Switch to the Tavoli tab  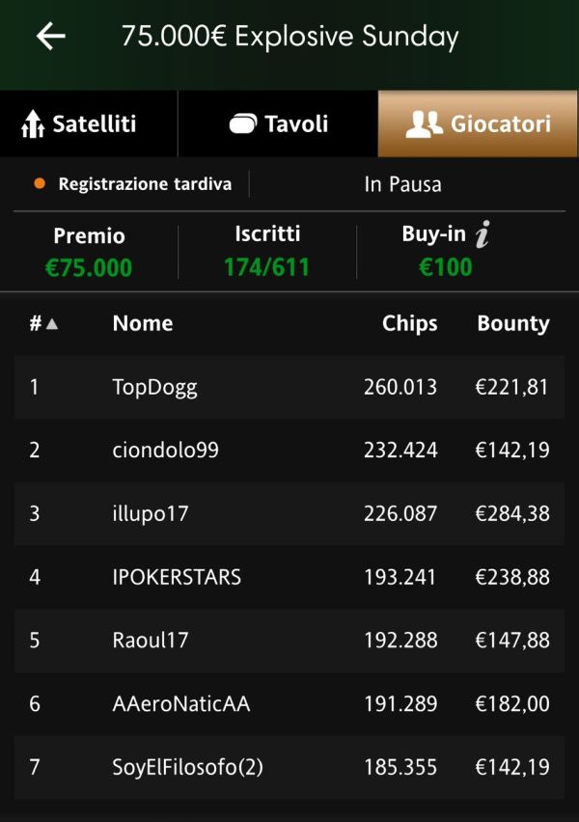point(278,123)
